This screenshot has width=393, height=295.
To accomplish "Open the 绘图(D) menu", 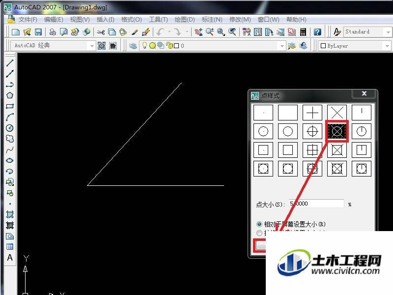I will point(185,19).
